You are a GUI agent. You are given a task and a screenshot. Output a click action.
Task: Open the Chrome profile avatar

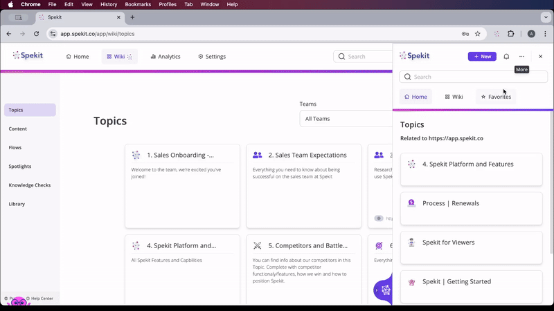click(531, 34)
